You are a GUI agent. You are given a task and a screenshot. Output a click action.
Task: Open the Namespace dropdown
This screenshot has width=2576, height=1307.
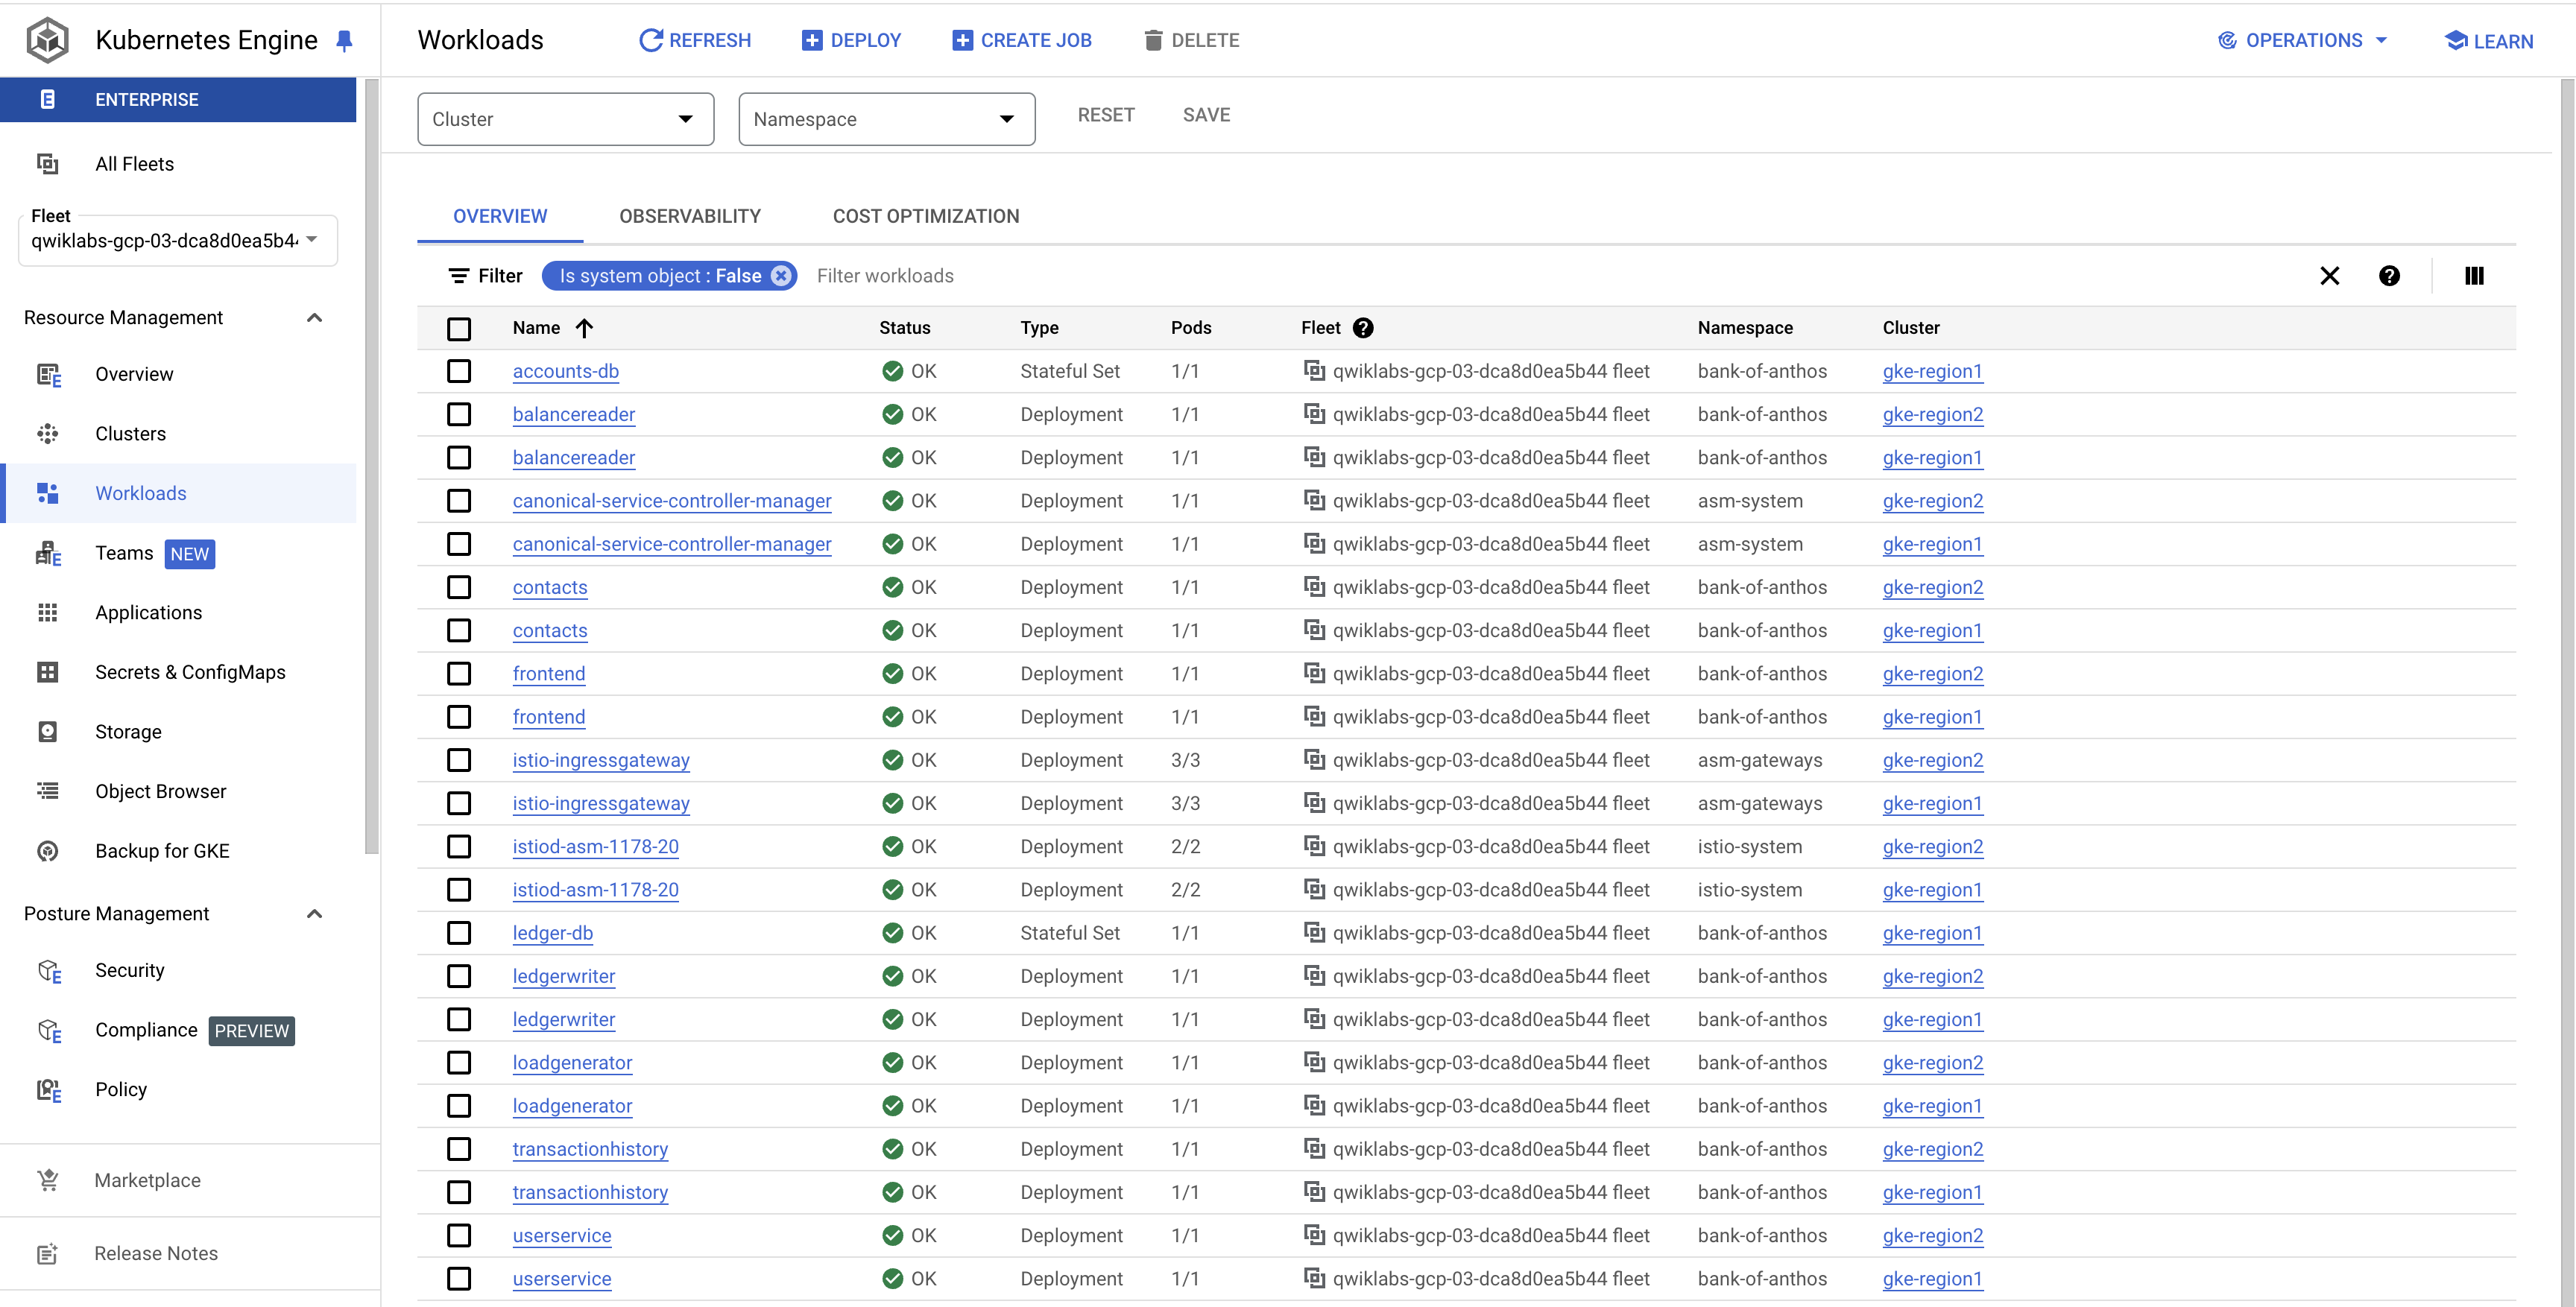886,119
